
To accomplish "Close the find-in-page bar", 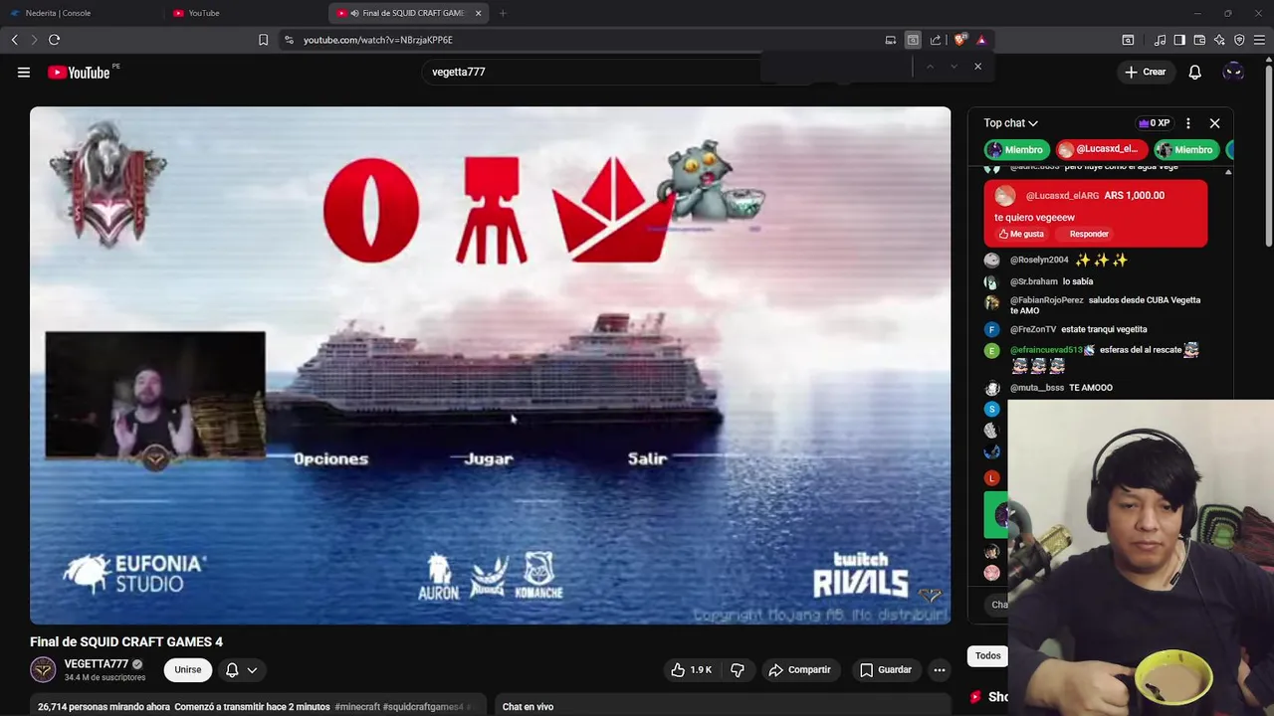I will pyautogui.click(x=977, y=67).
